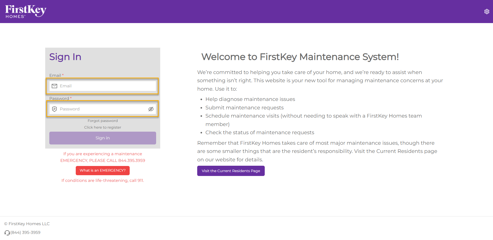Focus the Password input field
The image size is (493, 240).
(103, 109)
